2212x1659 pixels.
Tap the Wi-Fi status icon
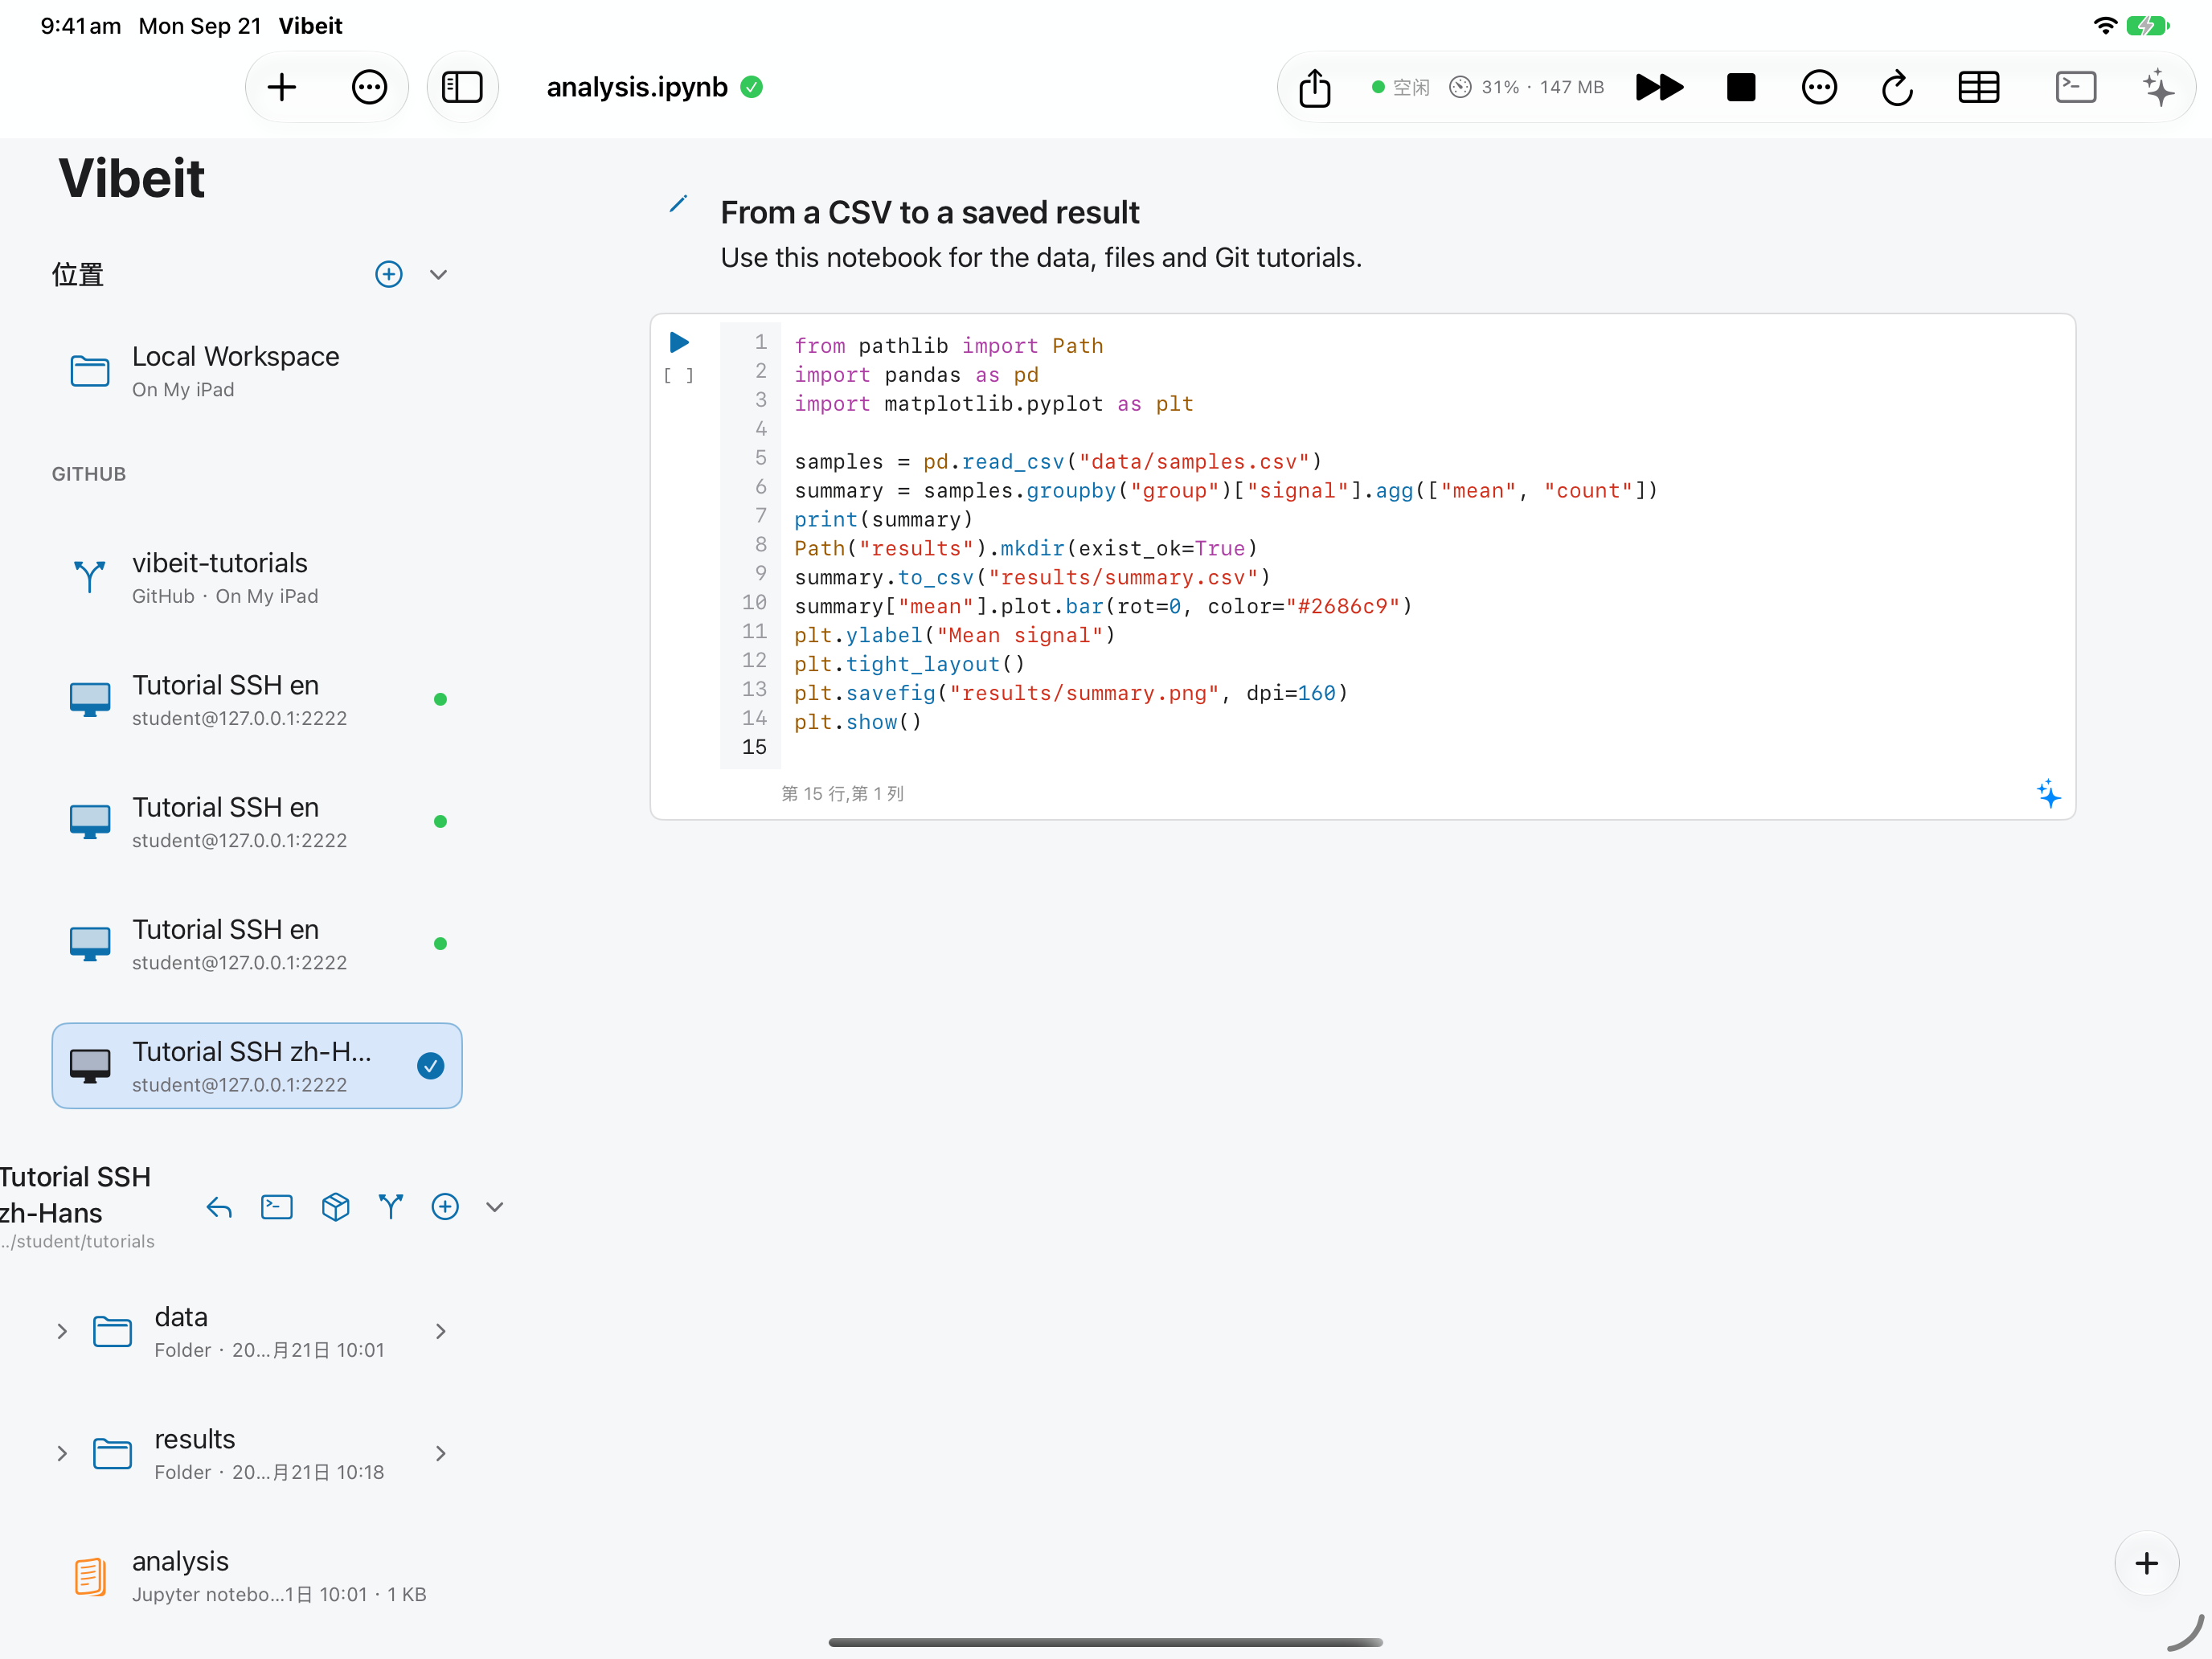click(2105, 25)
